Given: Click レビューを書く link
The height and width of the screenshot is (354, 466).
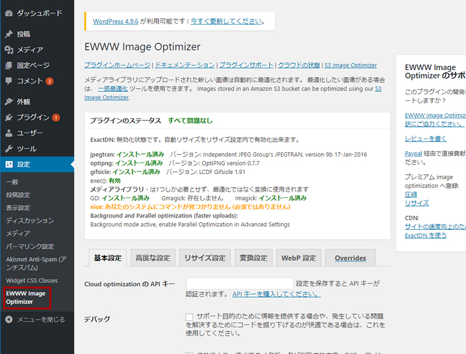Looking at the screenshot, I should coord(426,138).
